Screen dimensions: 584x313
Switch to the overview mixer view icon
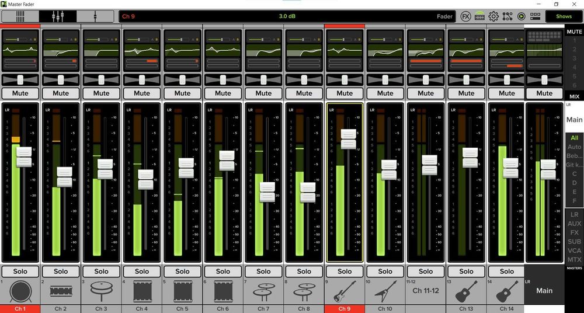click(x=20, y=16)
